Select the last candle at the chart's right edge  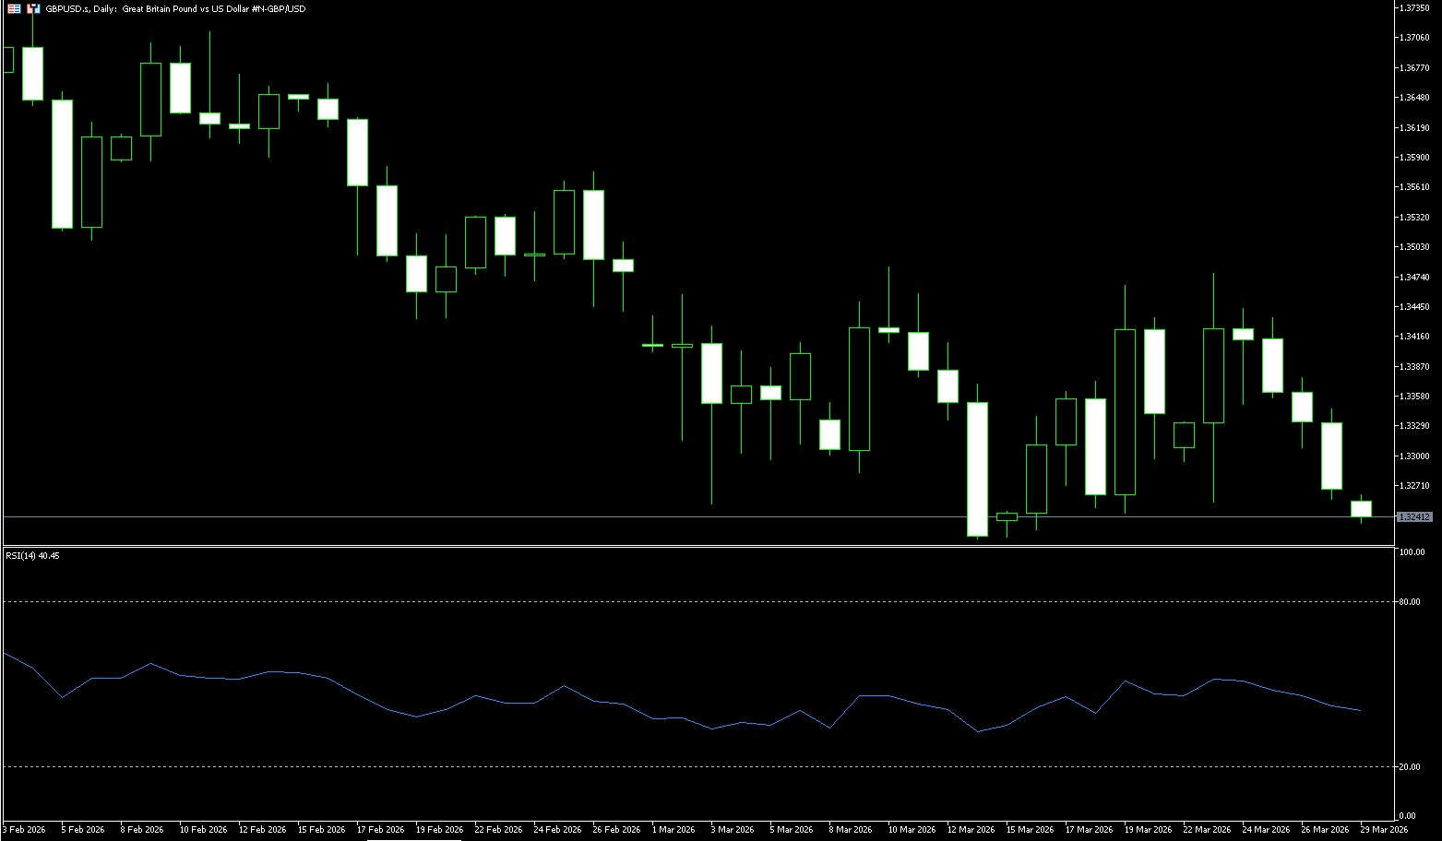pos(1361,509)
